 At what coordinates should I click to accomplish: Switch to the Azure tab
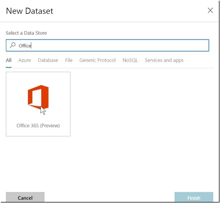(25, 60)
